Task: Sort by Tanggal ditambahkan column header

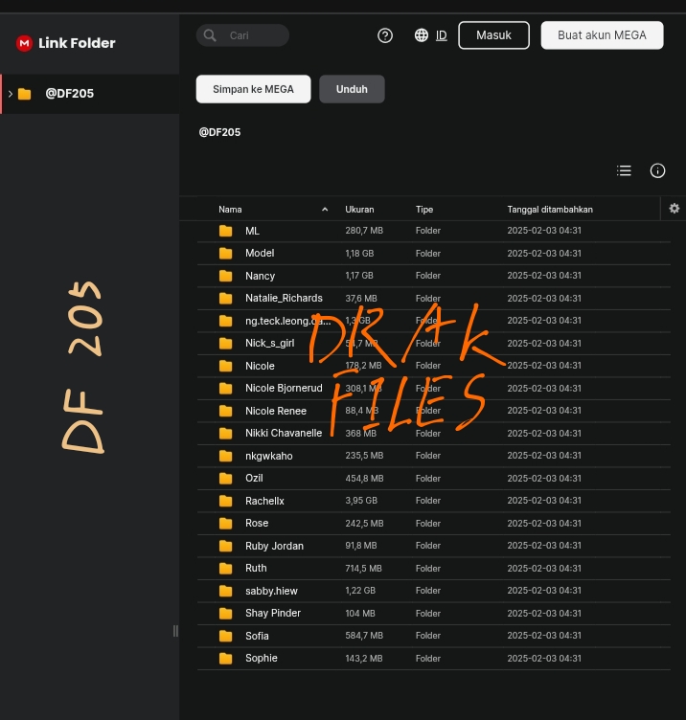Action: (550, 210)
